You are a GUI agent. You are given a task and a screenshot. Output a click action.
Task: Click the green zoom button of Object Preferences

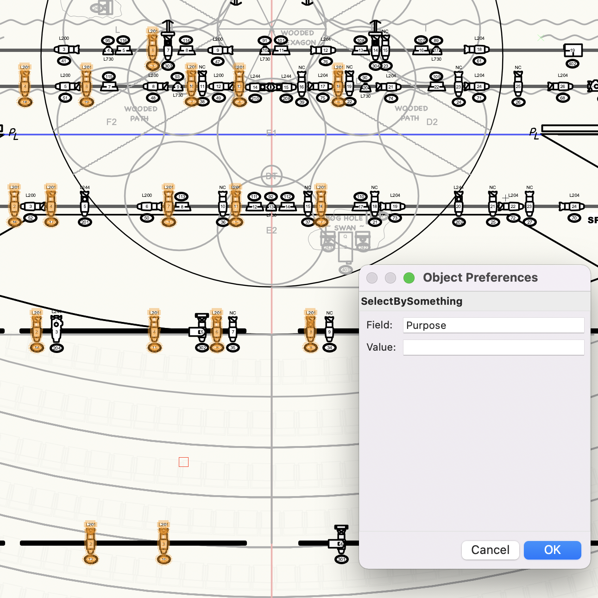409,277
